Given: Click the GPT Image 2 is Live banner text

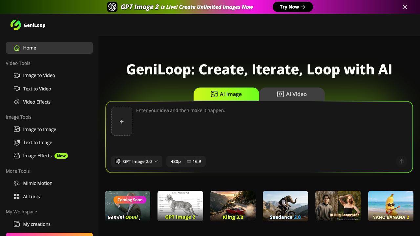Looking at the screenshot, I should coord(187,7).
